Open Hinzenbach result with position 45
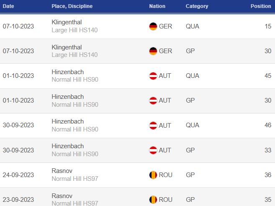Screen dimensions: 275x206 coord(67,72)
